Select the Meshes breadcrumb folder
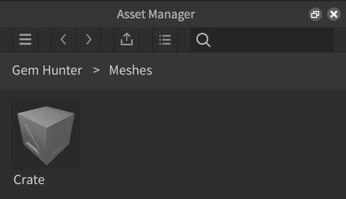 pos(130,70)
